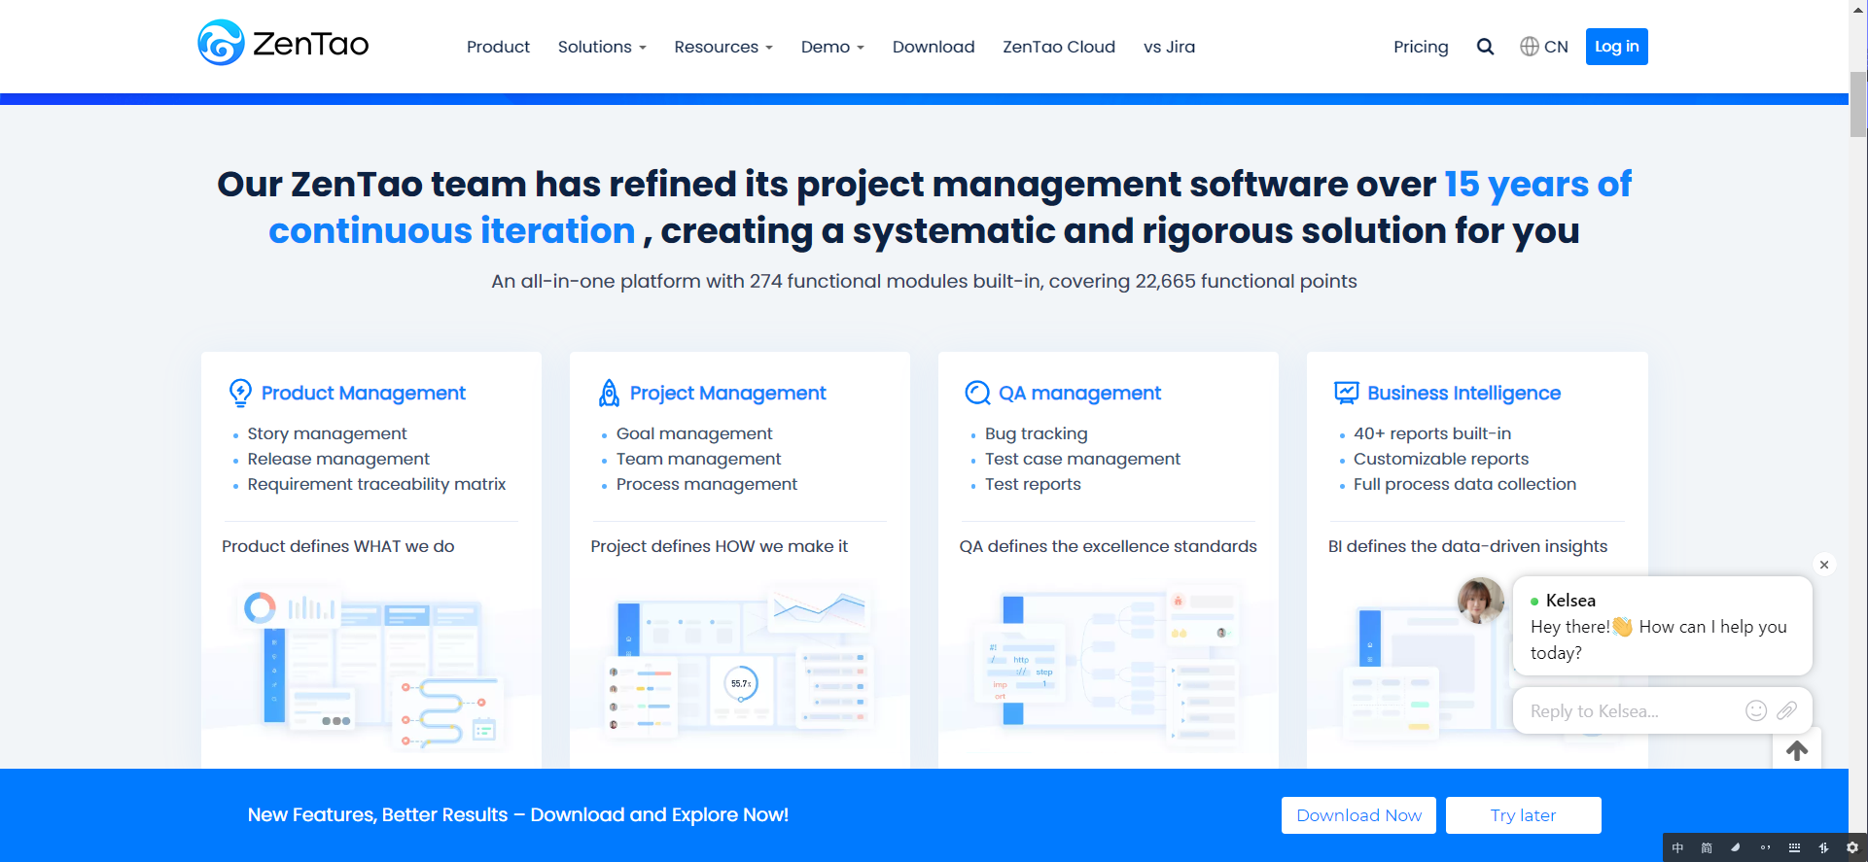Click the '274 functional modules' subtitle text
Image resolution: width=1868 pixels, height=862 pixels.
click(x=924, y=281)
